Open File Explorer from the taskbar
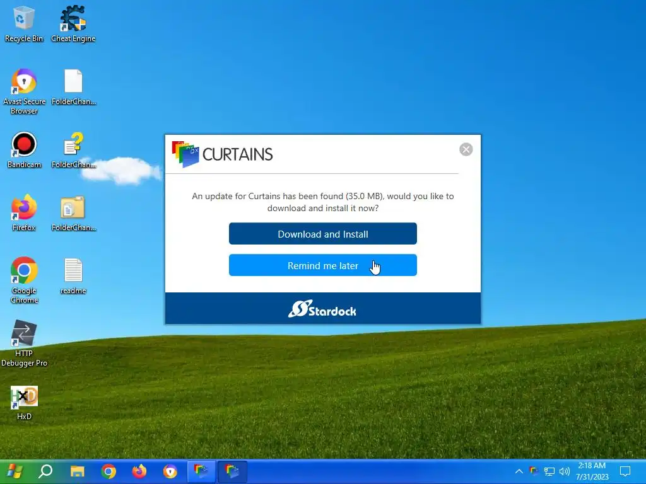This screenshot has width=646, height=484. tap(77, 471)
